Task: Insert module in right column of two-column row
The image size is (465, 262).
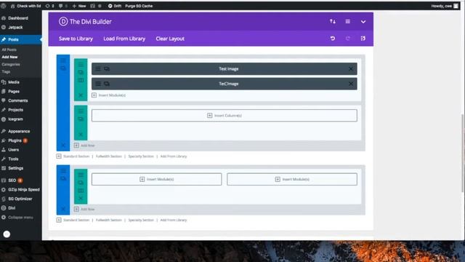Action: click(292, 179)
